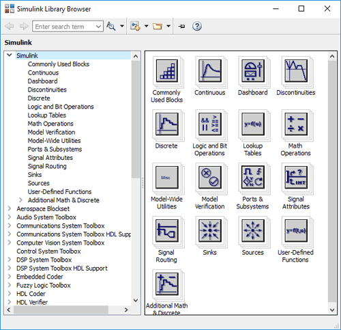Click tree horizontal scroll right arrow
The height and width of the screenshot is (330, 341).
pos(126,310)
